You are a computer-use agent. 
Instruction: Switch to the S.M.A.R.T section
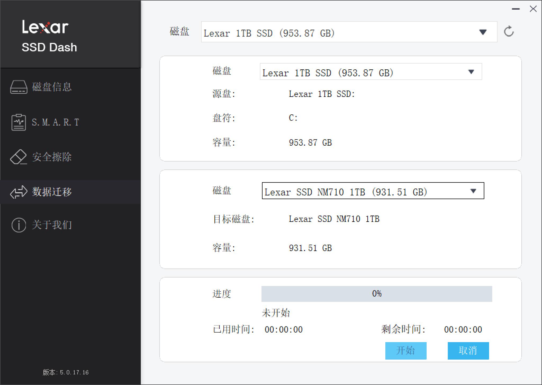click(x=55, y=122)
